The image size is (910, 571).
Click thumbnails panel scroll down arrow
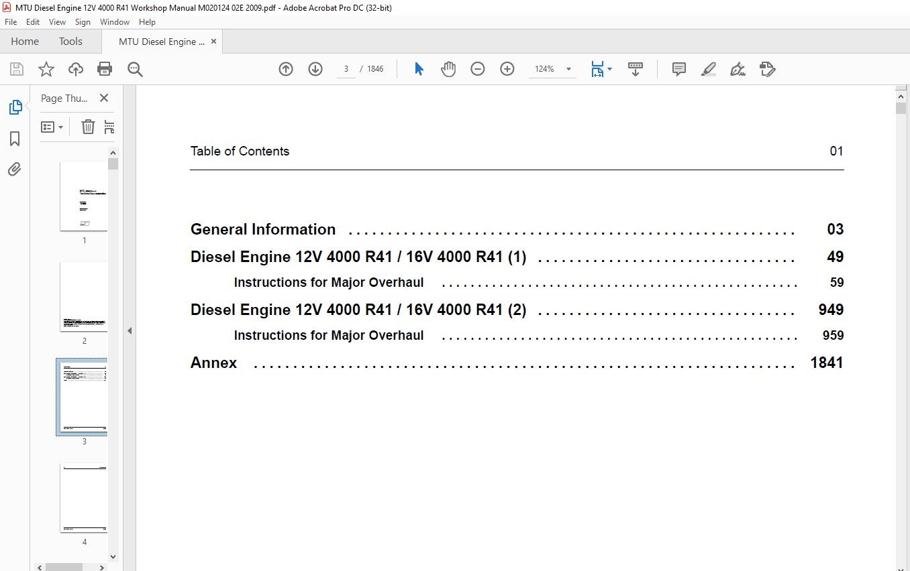click(x=113, y=556)
